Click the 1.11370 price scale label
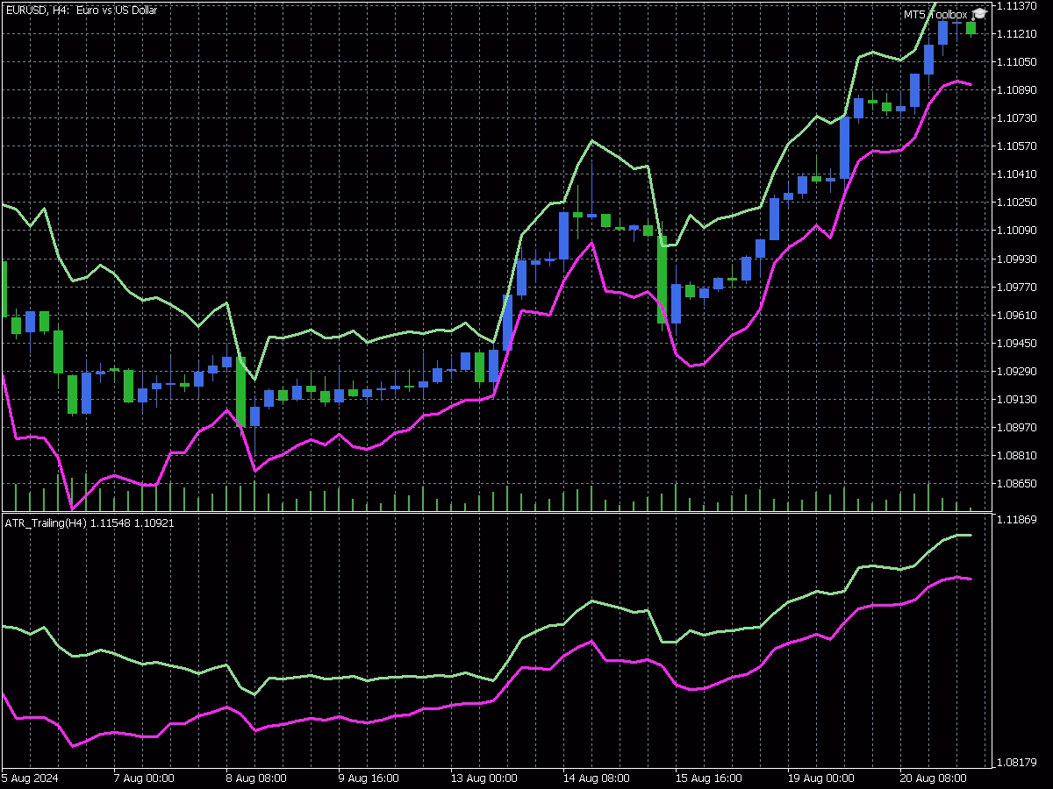1053x789 pixels. [x=1017, y=5]
